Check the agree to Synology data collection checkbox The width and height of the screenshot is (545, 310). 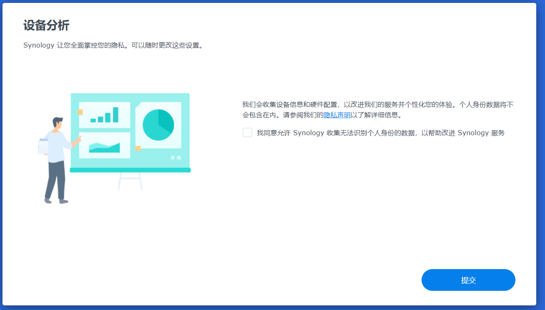click(247, 133)
